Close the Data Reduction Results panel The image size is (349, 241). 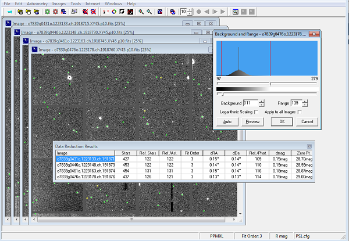tap(309, 146)
